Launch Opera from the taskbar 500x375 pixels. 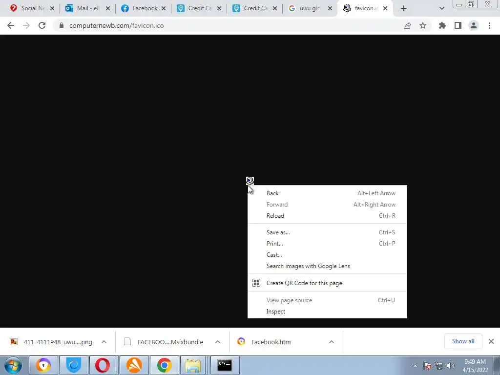(103, 365)
